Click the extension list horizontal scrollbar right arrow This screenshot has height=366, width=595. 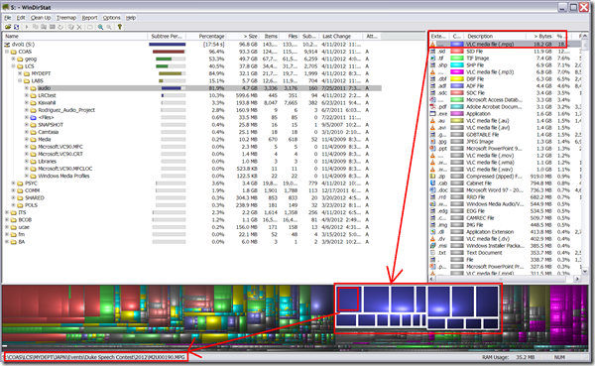577,279
